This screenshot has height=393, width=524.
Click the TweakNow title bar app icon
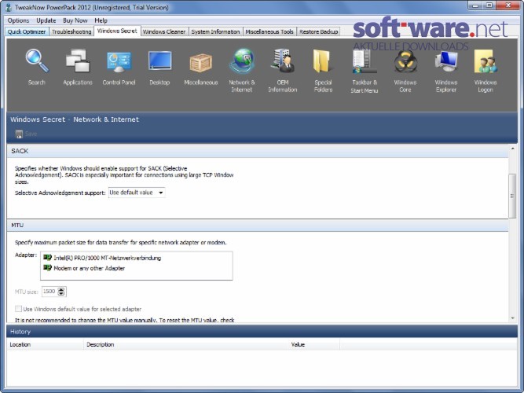[9, 7]
